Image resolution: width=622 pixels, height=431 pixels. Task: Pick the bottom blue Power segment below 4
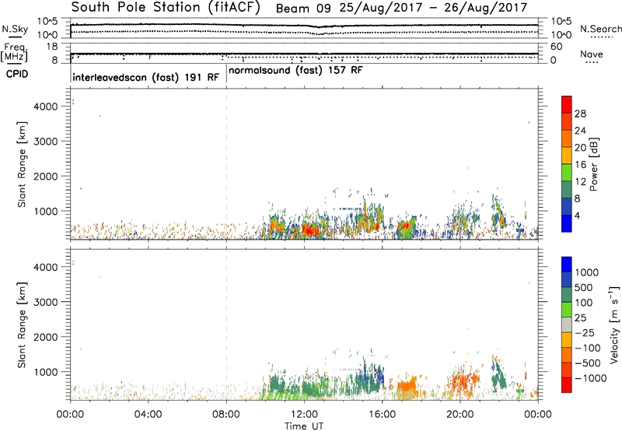(x=567, y=223)
